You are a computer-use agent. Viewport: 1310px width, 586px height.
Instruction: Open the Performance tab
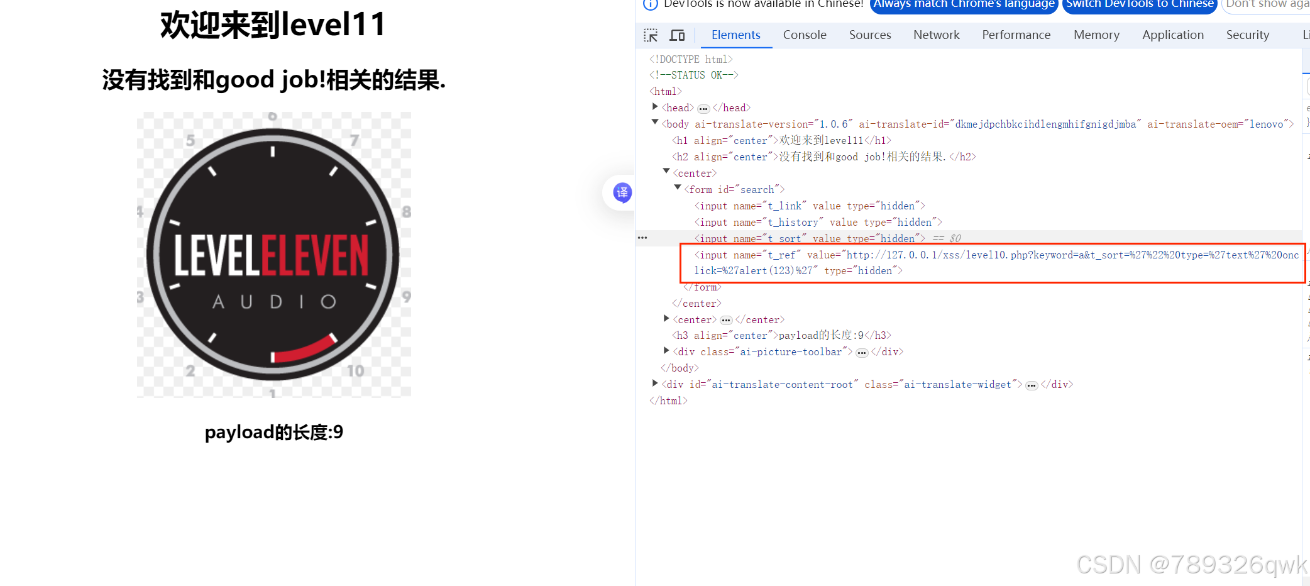(x=1016, y=35)
